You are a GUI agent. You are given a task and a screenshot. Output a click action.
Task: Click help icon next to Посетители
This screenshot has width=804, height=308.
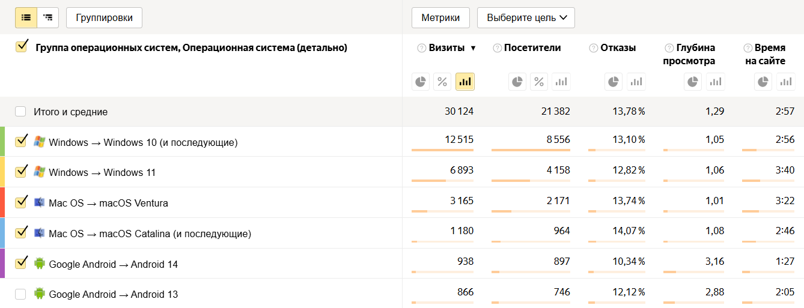[x=497, y=48]
